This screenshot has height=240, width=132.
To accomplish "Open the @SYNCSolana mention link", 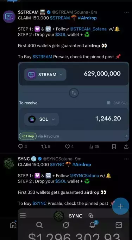I will pyautogui.click(x=84, y=175).
